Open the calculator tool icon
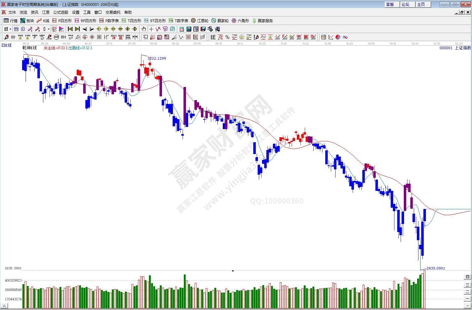 pos(189,29)
